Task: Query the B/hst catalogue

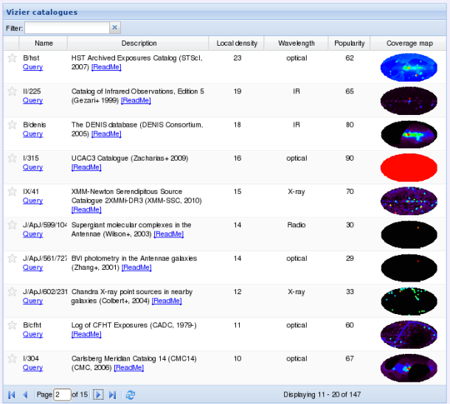Action: pos(32,67)
